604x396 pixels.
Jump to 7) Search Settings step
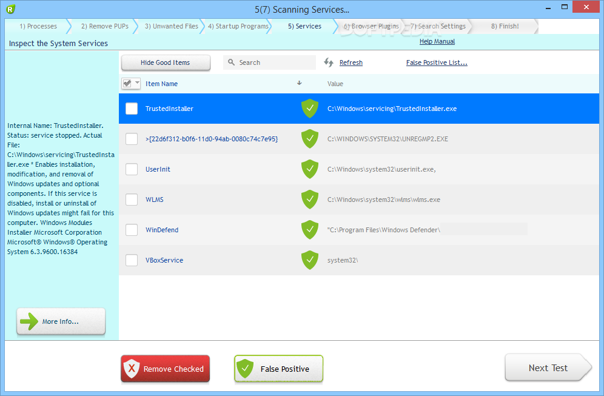click(x=438, y=26)
